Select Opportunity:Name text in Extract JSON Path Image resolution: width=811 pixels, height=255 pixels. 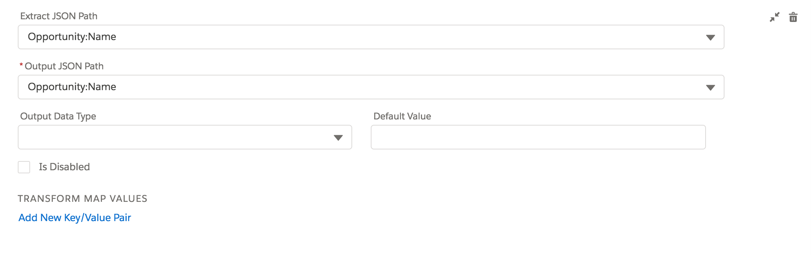pos(72,37)
